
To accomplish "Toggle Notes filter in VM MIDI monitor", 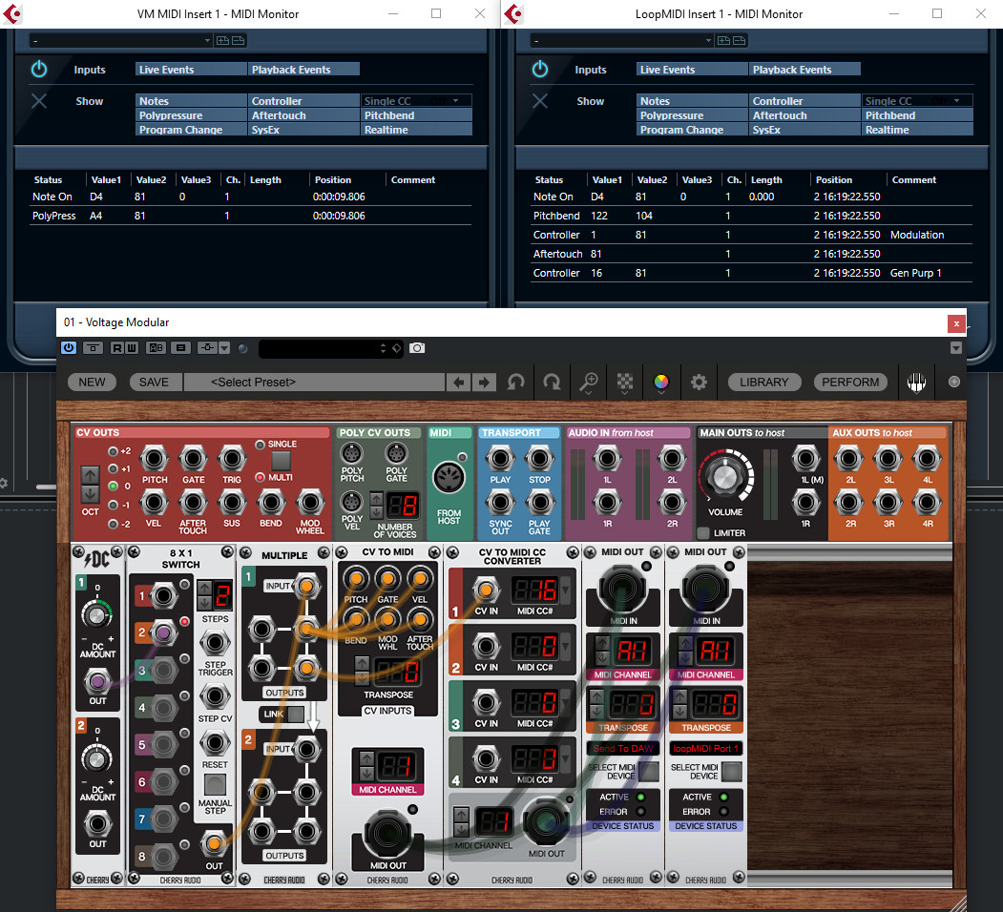I will [191, 100].
